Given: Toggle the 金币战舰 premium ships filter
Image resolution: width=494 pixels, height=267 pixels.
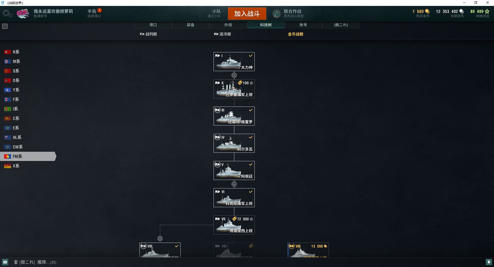Looking at the screenshot, I should click(x=296, y=34).
